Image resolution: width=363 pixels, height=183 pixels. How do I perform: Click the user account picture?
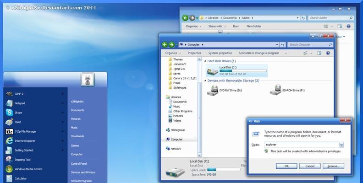click(x=88, y=80)
